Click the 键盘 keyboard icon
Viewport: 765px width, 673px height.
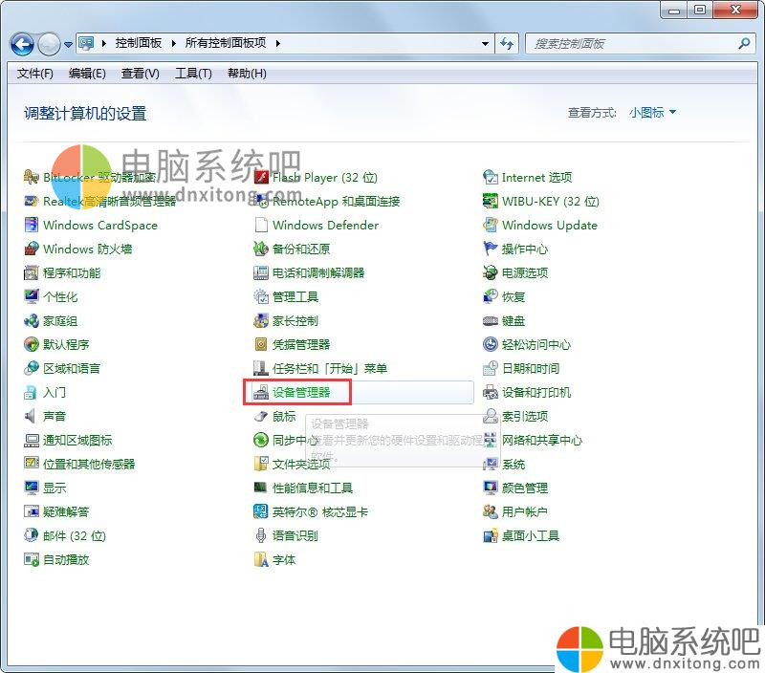[x=491, y=320]
